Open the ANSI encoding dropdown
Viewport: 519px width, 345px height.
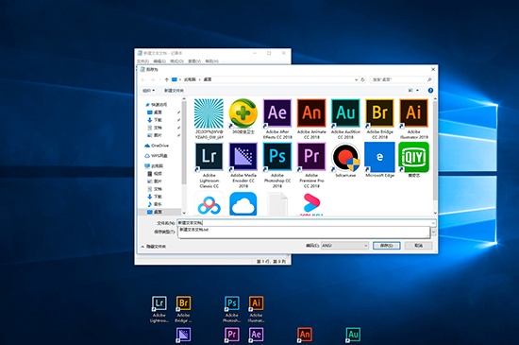click(344, 246)
